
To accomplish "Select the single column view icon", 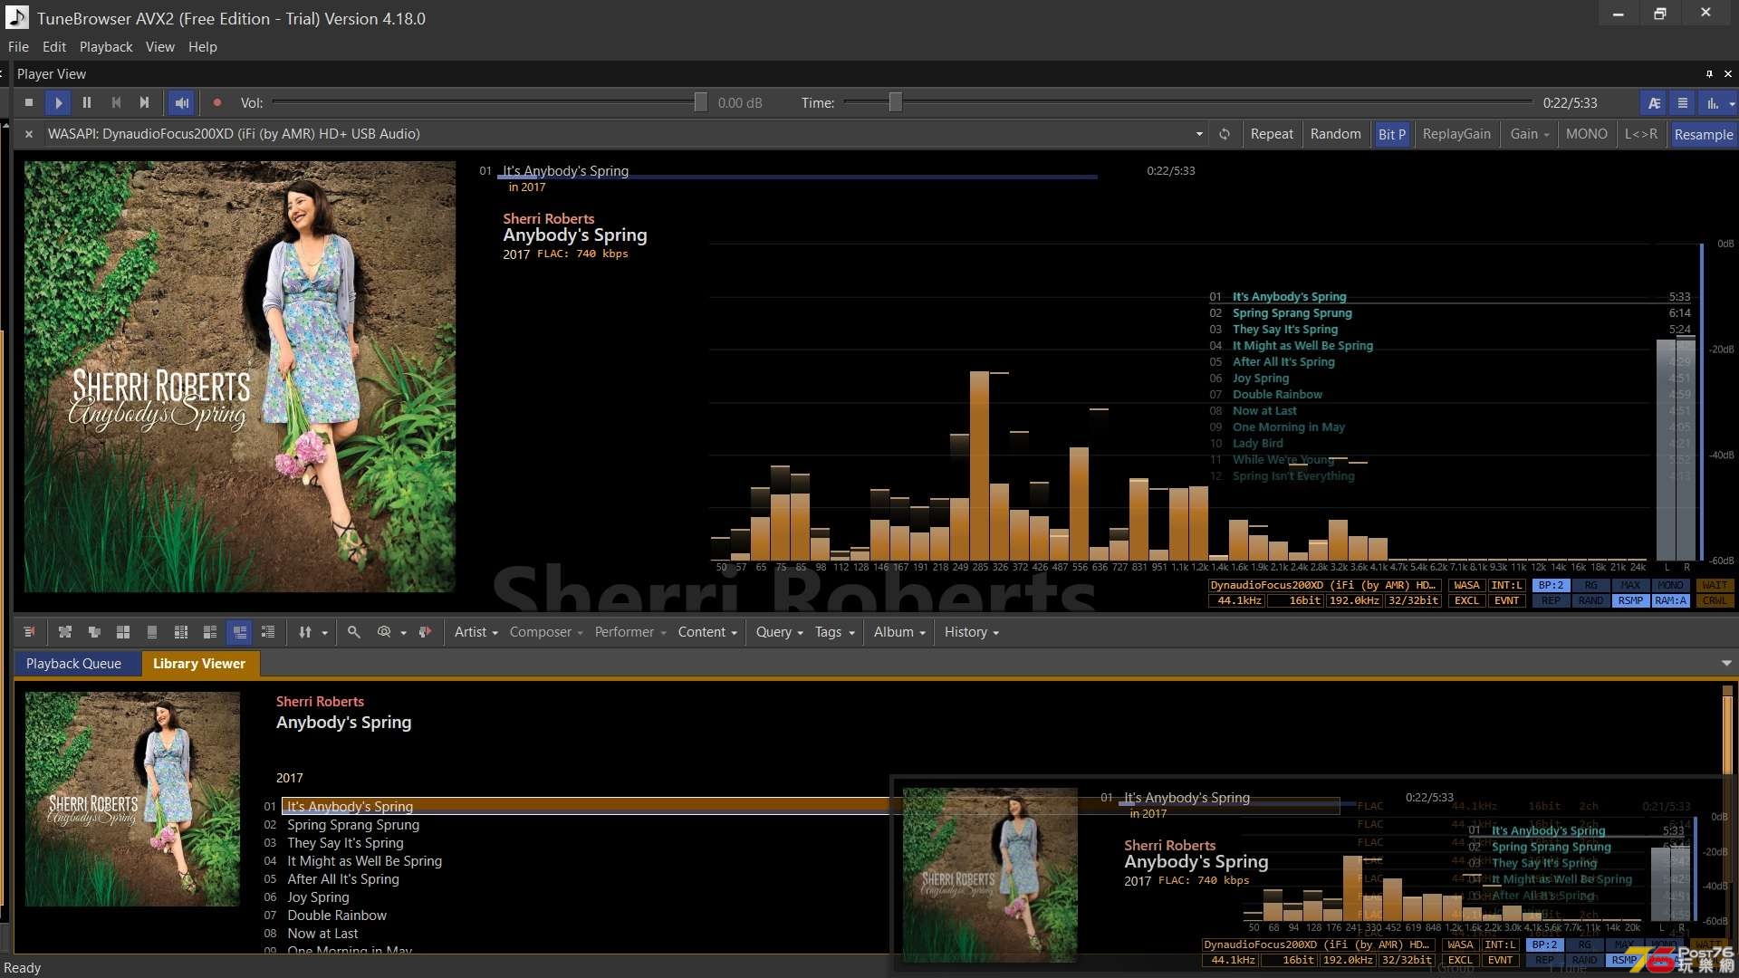I will pyautogui.click(x=152, y=632).
